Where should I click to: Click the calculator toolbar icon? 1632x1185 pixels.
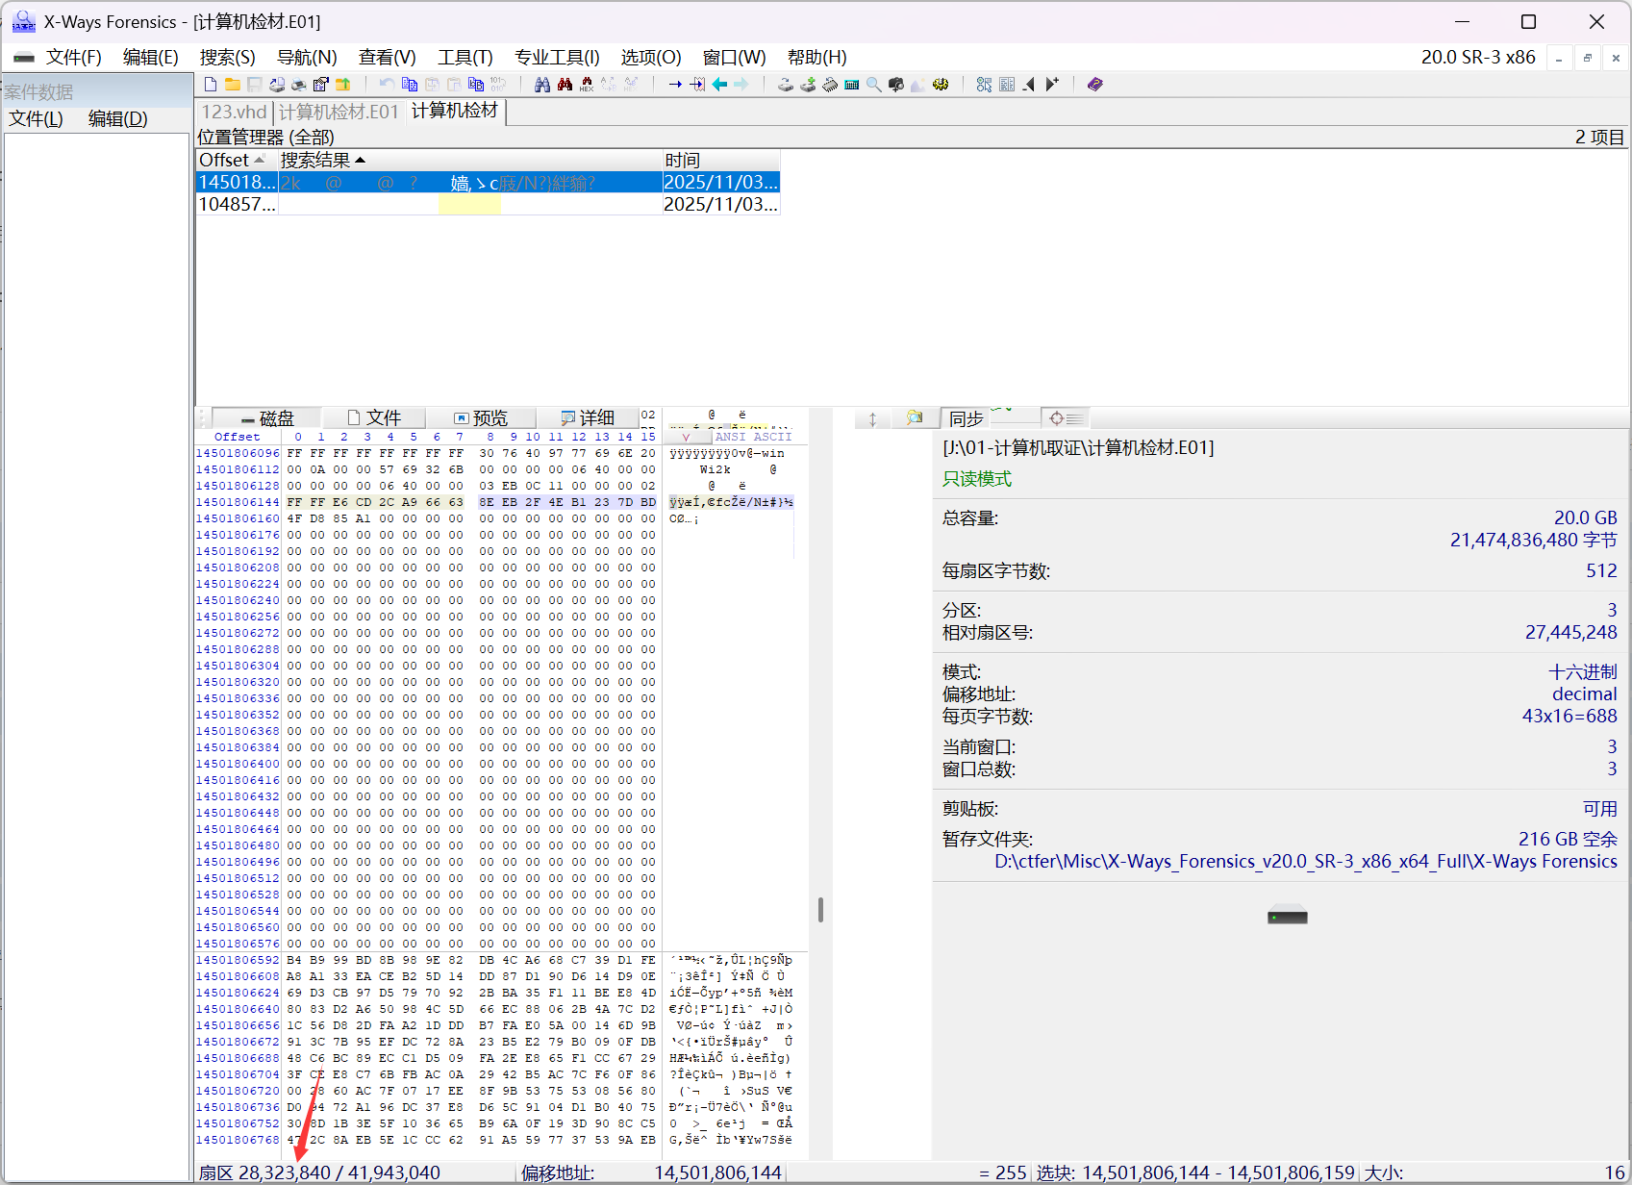click(x=852, y=85)
